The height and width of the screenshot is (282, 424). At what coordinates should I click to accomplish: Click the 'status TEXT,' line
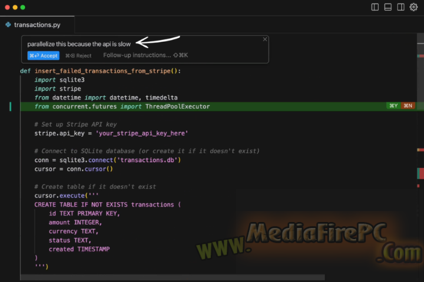pyautogui.click(x=70, y=240)
